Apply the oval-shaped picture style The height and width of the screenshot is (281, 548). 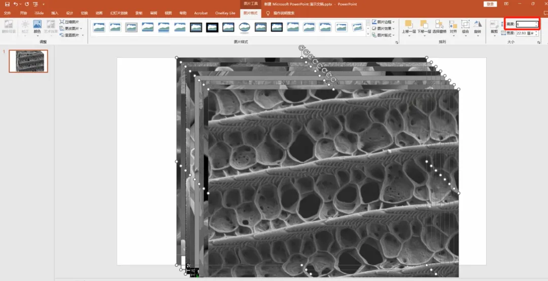pyautogui.click(x=244, y=27)
